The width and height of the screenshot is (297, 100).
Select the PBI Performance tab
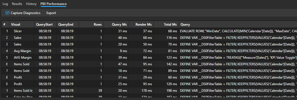pyautogui.click(x=53, y=4)
